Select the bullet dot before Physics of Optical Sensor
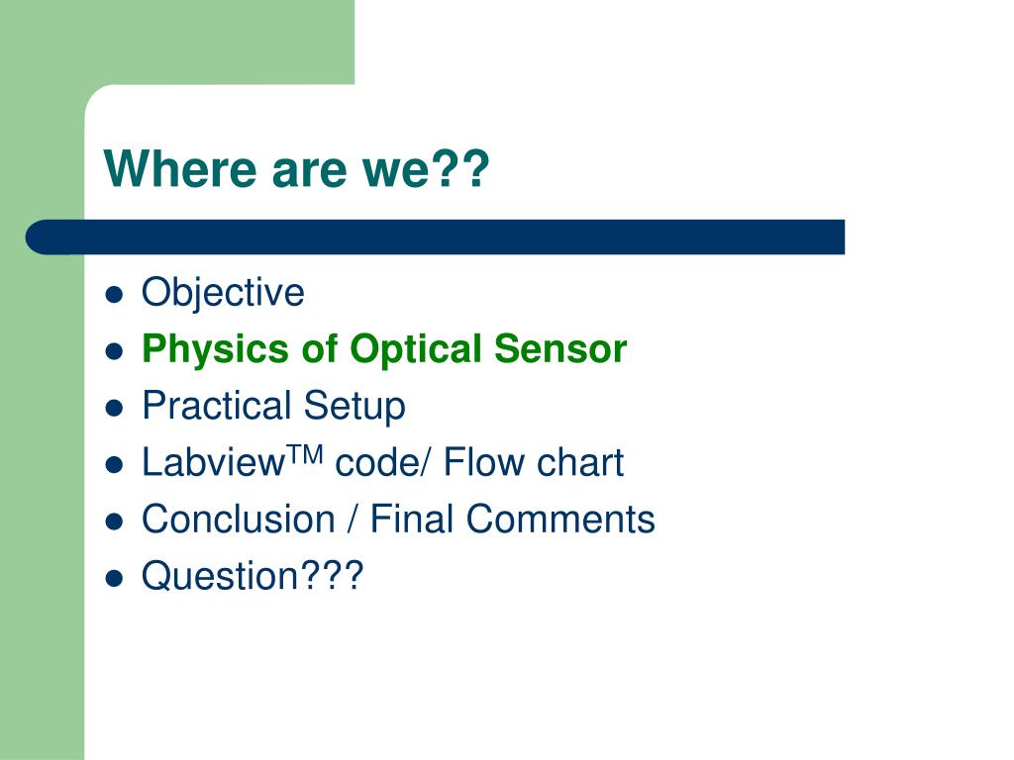Viewport: 1014px width, 760px height. click(x=114, y=351)
